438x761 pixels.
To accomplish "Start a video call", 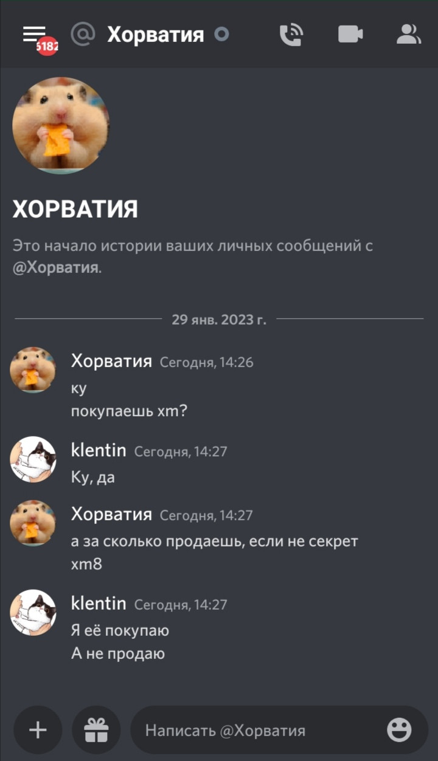I will 350,35.
